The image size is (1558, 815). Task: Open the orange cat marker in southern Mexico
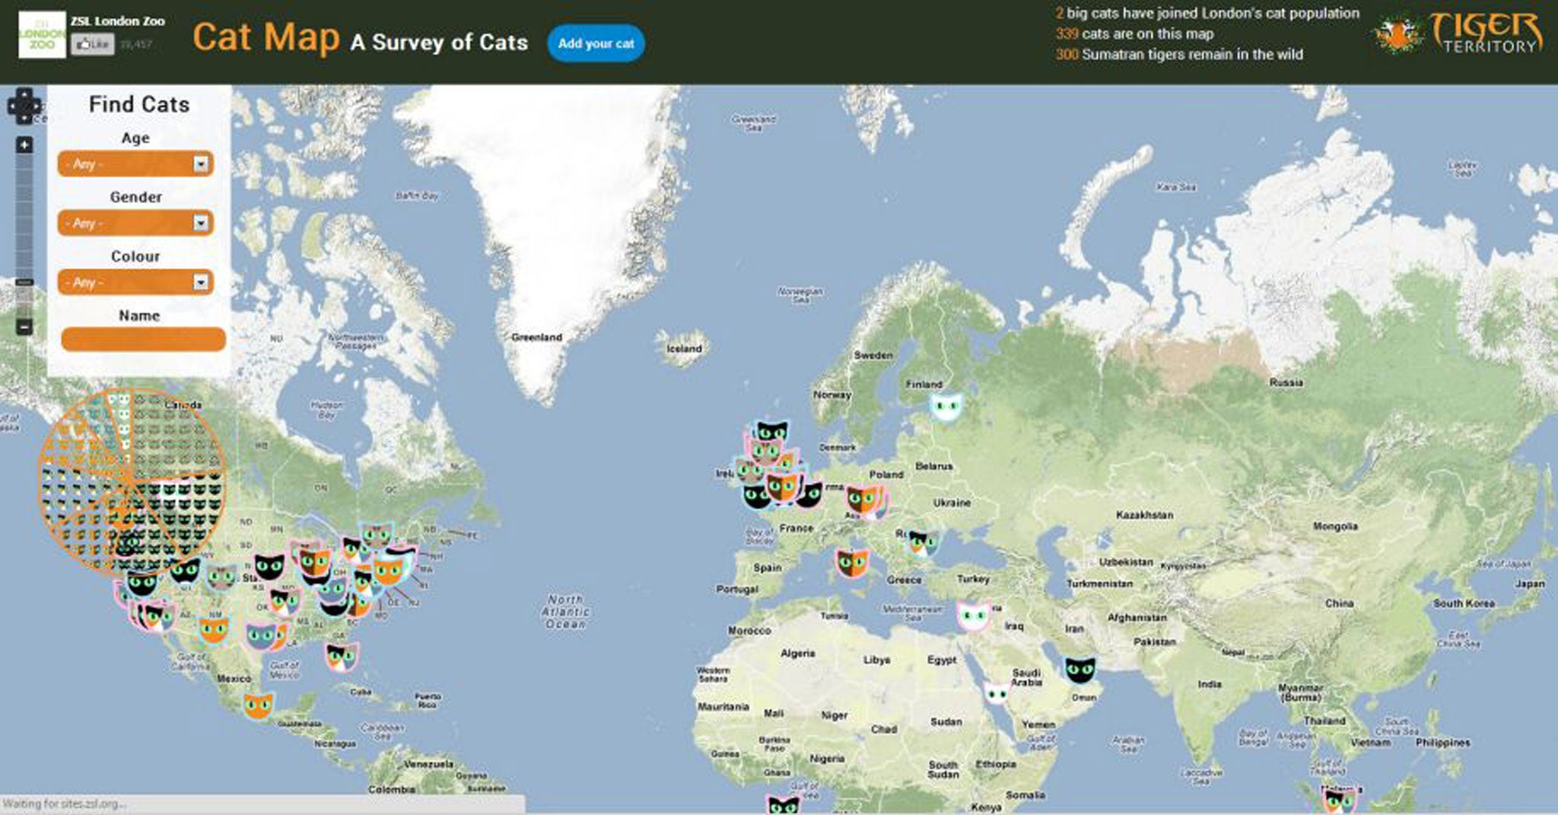pos(258,706)
